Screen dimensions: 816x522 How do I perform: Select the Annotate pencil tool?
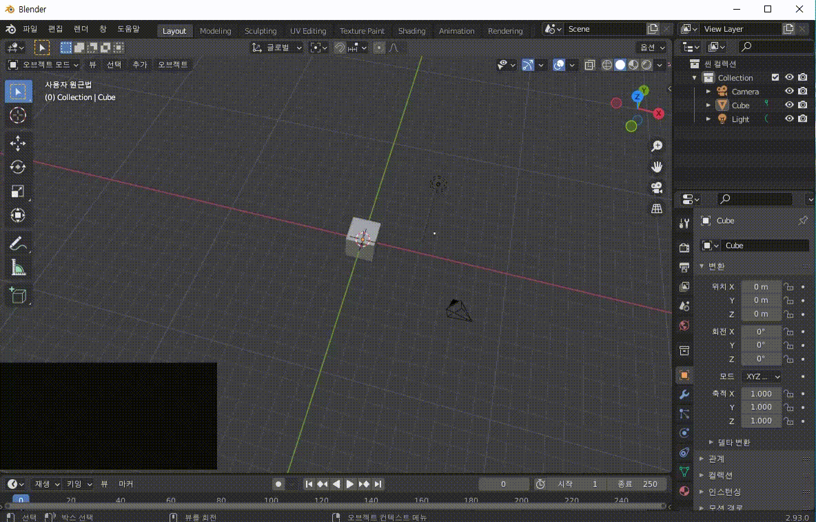18,243
